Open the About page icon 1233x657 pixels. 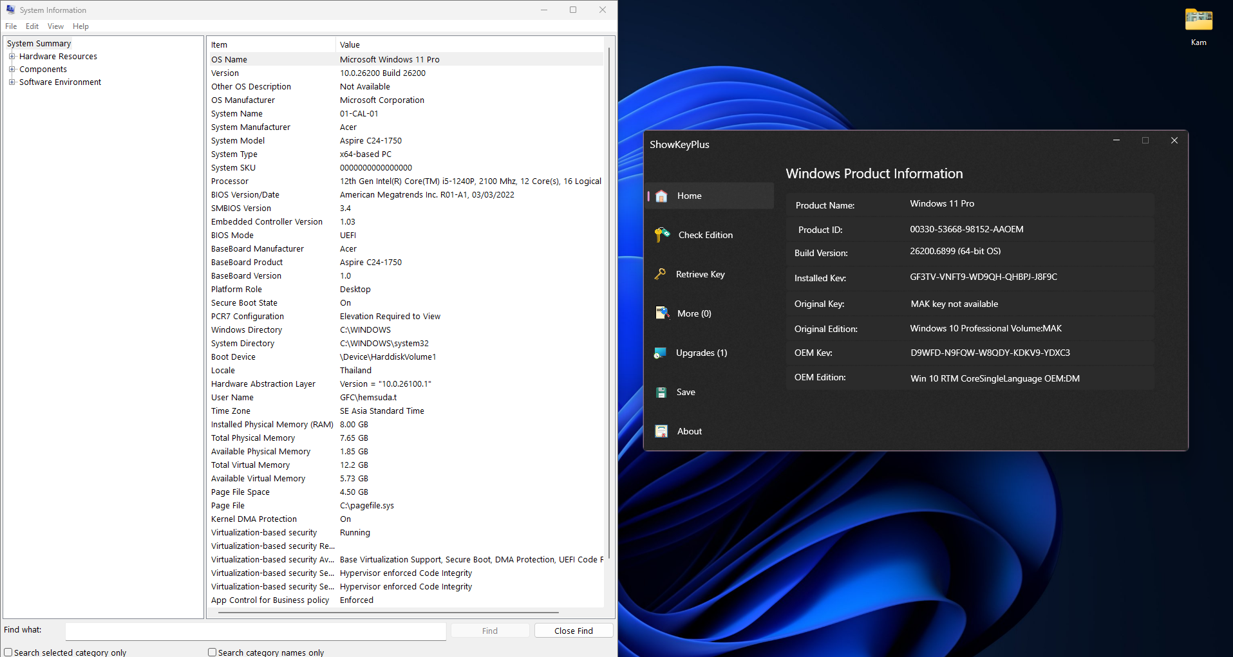click(x=661, y=431)
